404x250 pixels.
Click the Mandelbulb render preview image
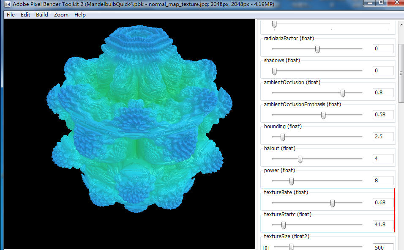click(129, 134)
